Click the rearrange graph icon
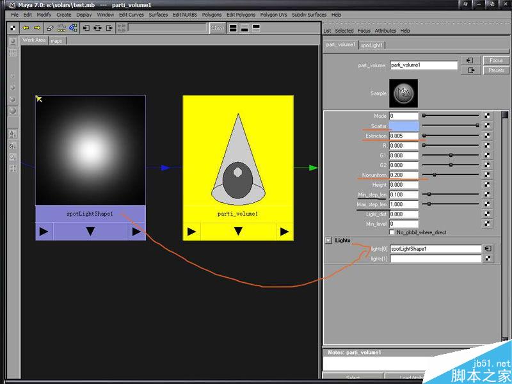 (x=61, y=28)
